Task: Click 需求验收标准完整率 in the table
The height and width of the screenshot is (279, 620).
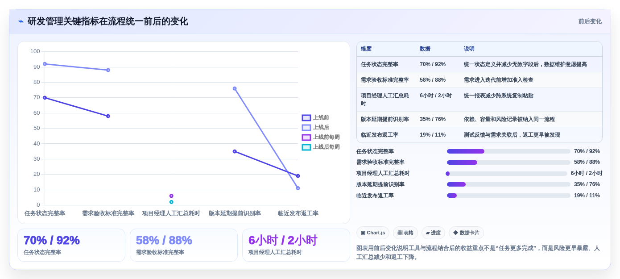Action: click(385, 80)
